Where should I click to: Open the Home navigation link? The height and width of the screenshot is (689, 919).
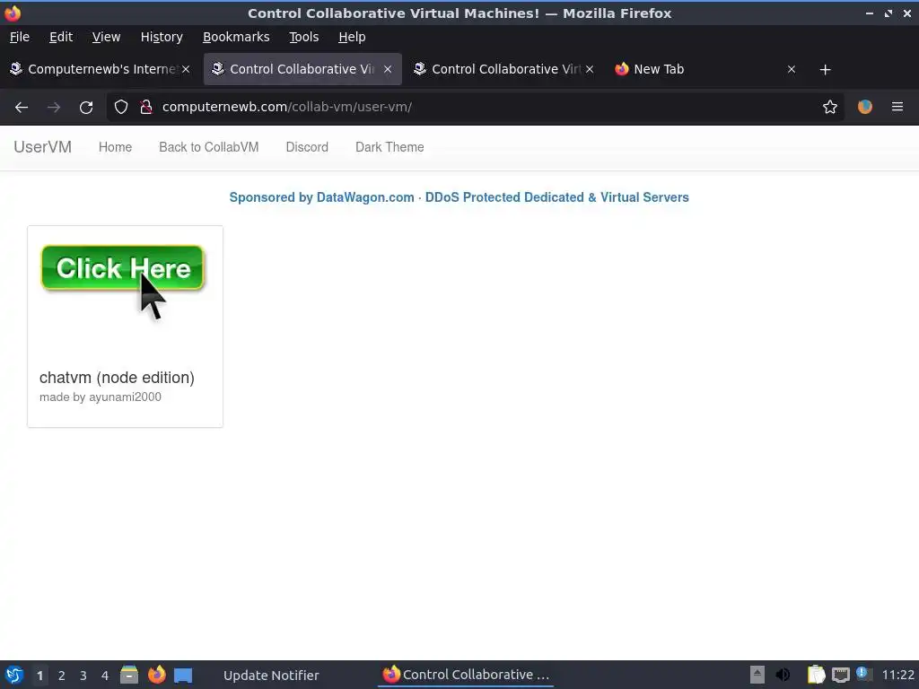(115, 147)
